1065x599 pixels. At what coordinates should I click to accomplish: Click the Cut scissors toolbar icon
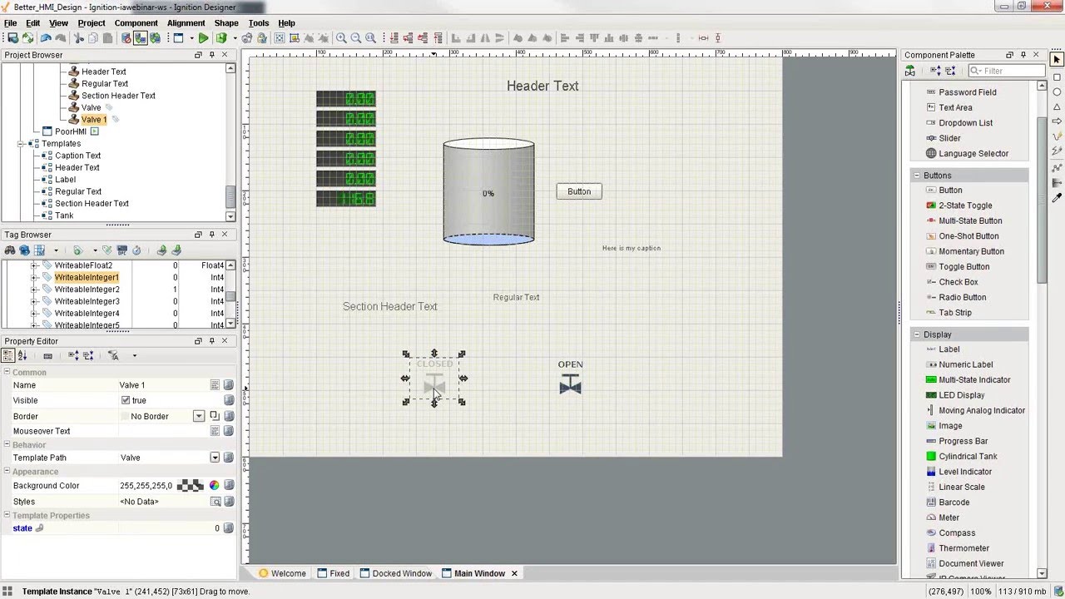[79, 38]
